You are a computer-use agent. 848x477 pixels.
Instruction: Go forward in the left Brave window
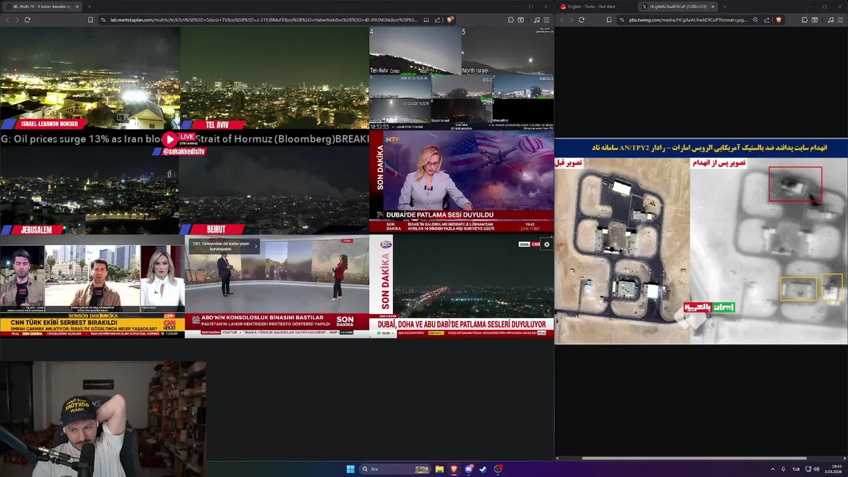(17, 20)
